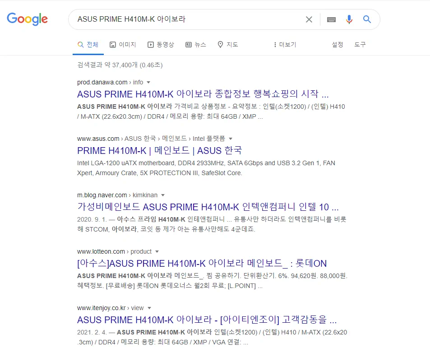Open PRIME H410M-K 메인보드 ASUS 한국 result

[159, 151]
